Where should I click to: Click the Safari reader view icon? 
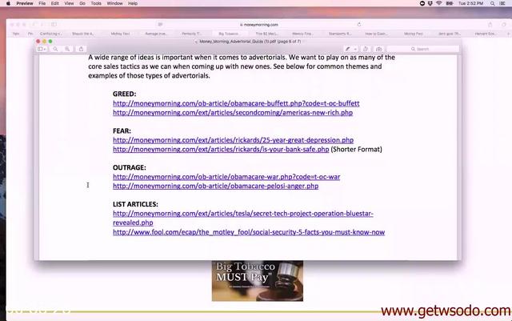160,25
